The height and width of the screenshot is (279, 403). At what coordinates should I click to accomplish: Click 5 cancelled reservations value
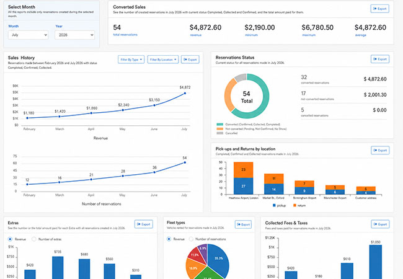(x=303, y=110)
